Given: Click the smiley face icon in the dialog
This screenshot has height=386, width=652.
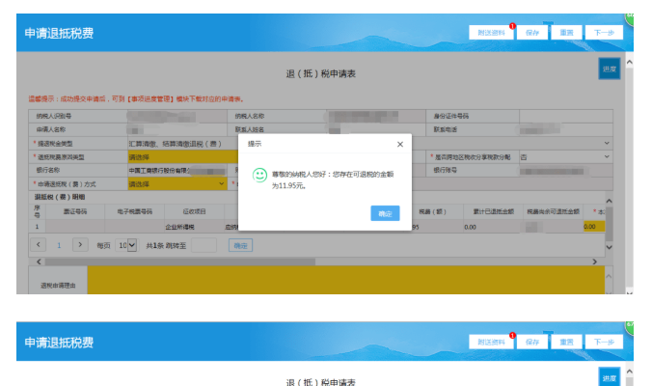Looking at the screenshot, I should [259, 175].
